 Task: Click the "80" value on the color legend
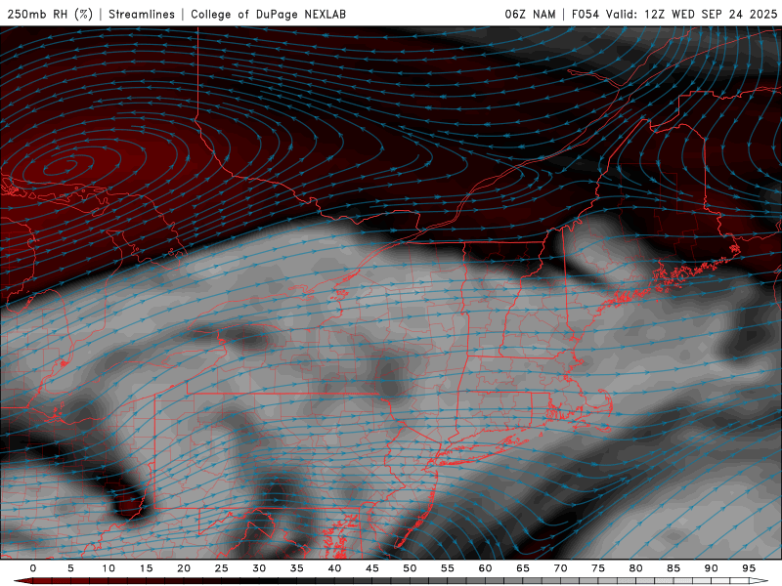(636, 568)
